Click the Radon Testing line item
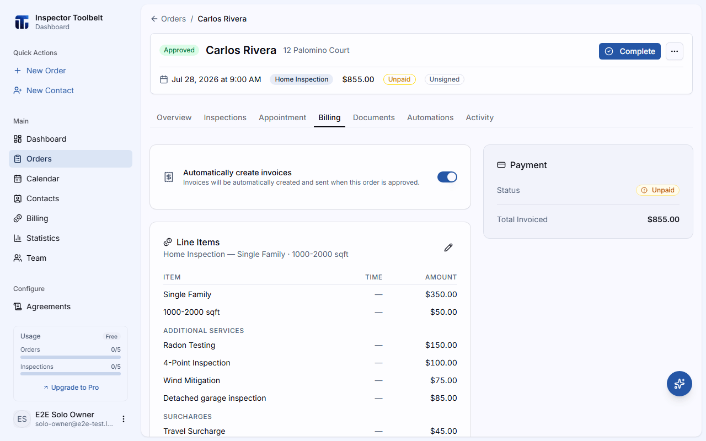706x441 pixels. tap(310, 345)
